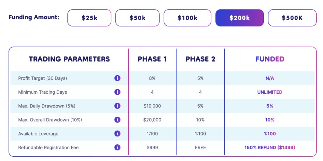Click the 150% REFUND ($1499) text

coord(270,147)
